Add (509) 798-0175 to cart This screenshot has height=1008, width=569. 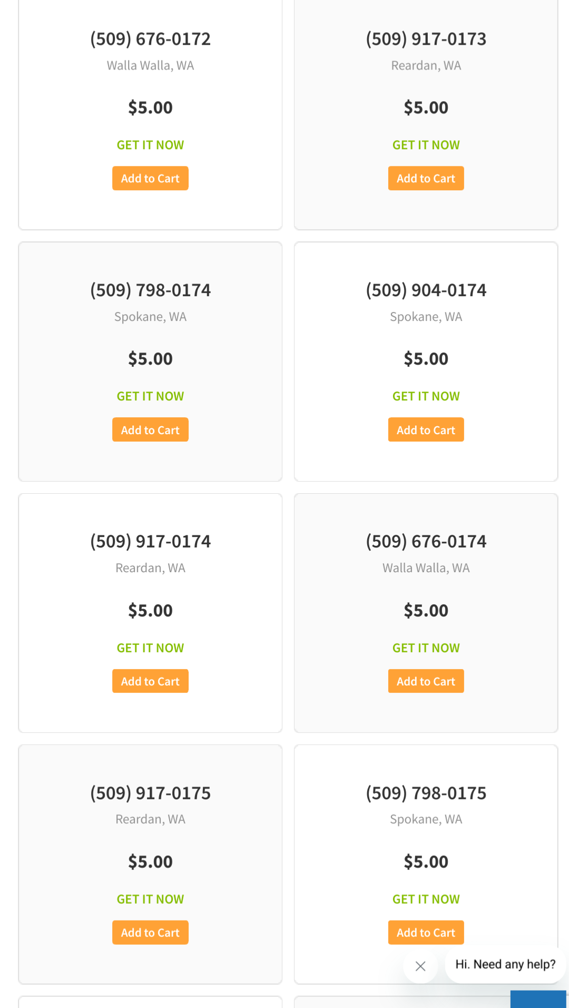(x=426, y=933)
